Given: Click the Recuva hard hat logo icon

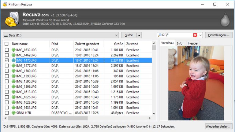Looking at the screenshot, I should [x=12, y=19].
